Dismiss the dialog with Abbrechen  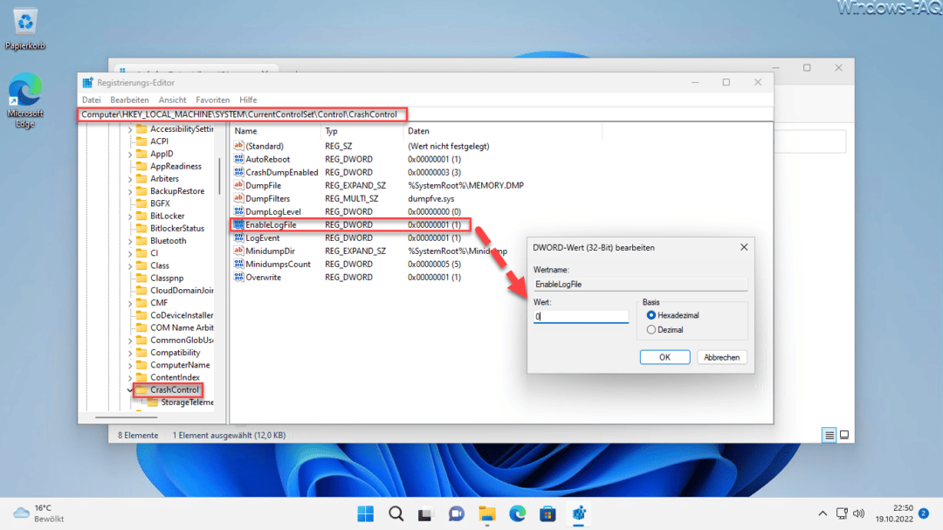click(x=722, y=356)
